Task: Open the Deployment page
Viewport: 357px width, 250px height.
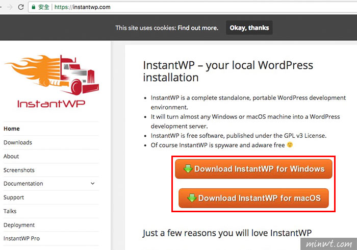Action: [x=19, y=225]
